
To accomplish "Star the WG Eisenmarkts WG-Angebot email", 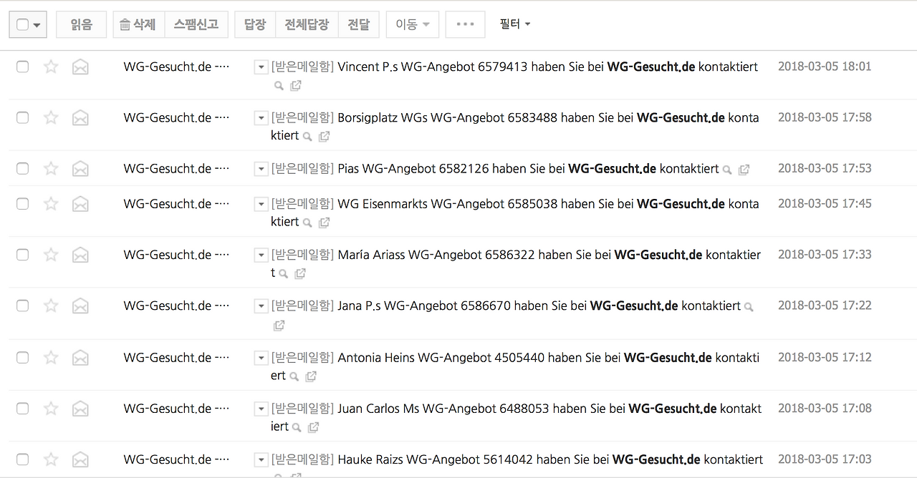I will [x=51, y=203].
